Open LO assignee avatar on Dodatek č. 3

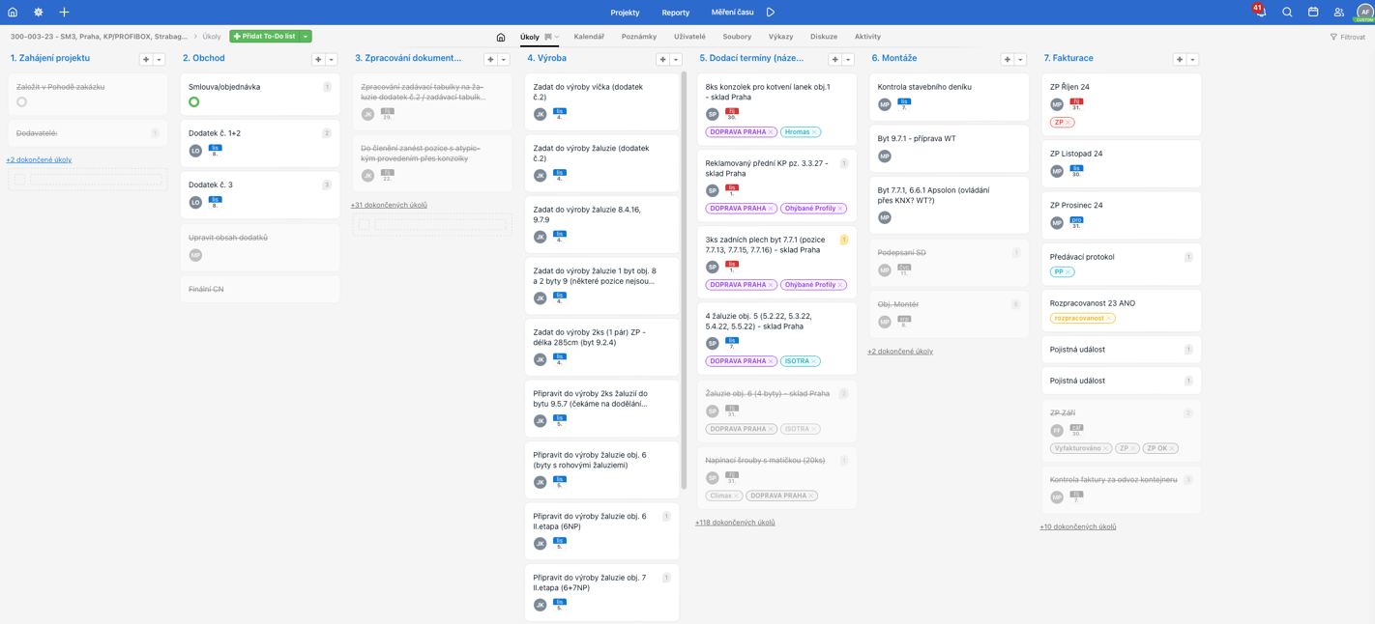tap(195, 203)
